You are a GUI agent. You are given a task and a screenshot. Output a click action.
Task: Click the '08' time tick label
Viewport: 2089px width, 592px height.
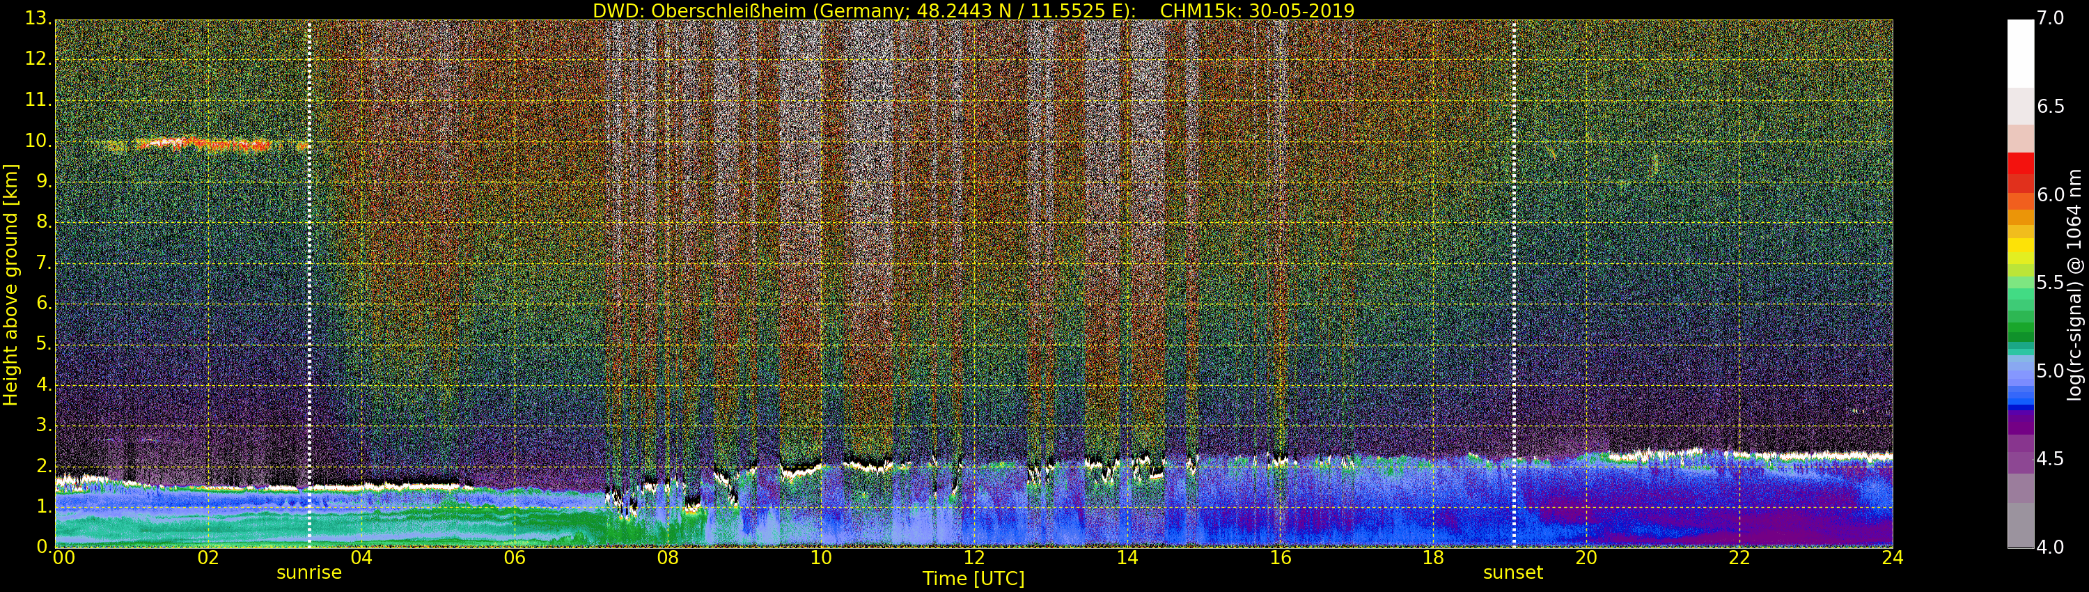click(667, 558)
